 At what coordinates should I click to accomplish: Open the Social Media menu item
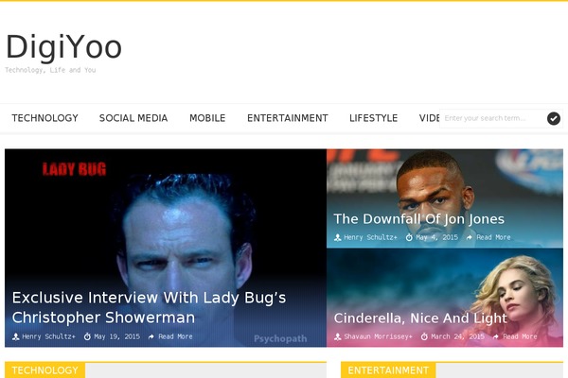[x=133, y=118]
